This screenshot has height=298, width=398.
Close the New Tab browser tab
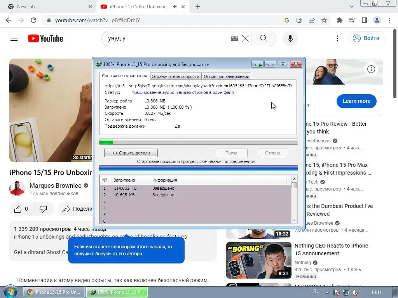(x=90, y=7)
